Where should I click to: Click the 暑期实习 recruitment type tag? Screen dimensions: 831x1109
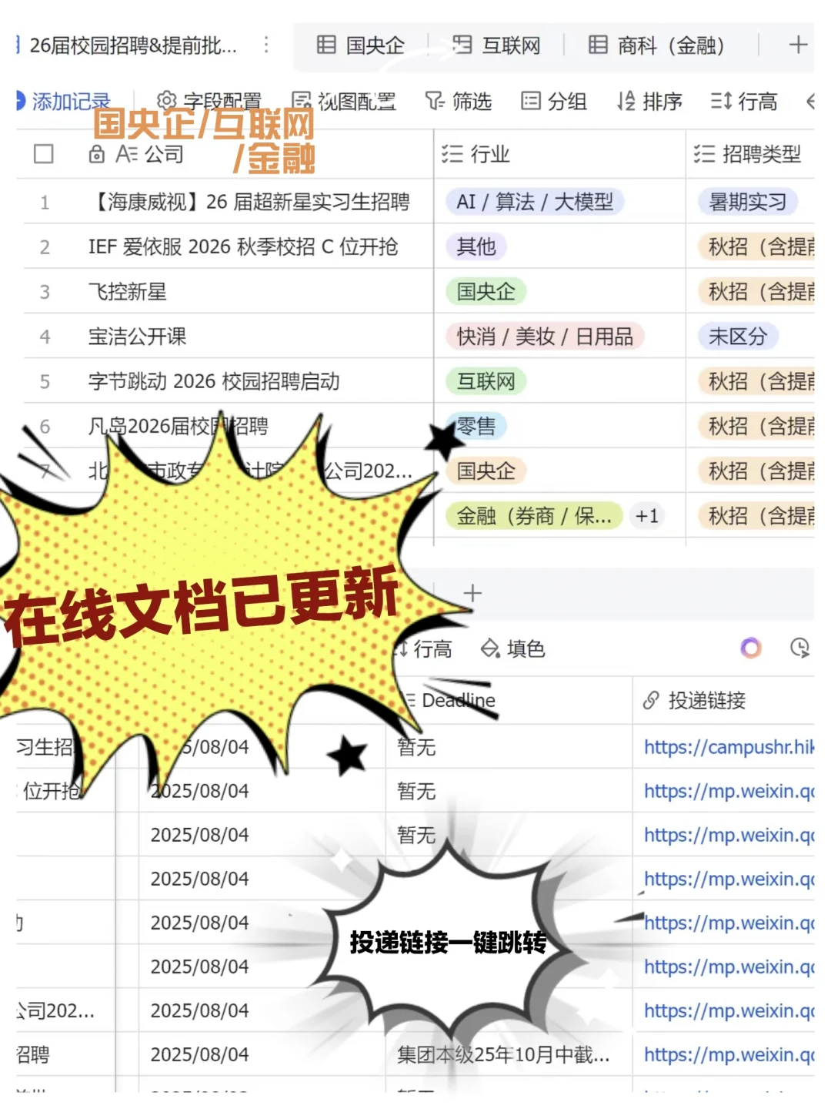748,202
